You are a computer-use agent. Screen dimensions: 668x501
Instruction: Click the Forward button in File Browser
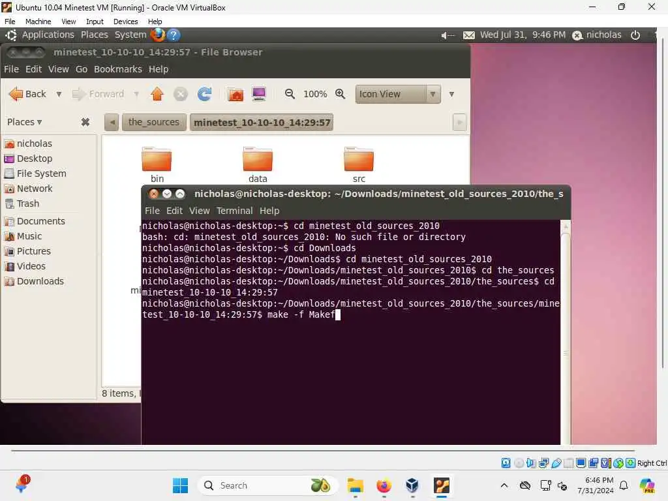click(x=98, y=94)
